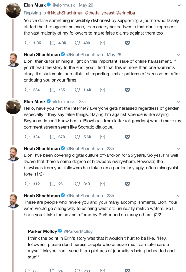Retweet Elon Musk's tweet with 4.3K retweets

pos(52,43)
